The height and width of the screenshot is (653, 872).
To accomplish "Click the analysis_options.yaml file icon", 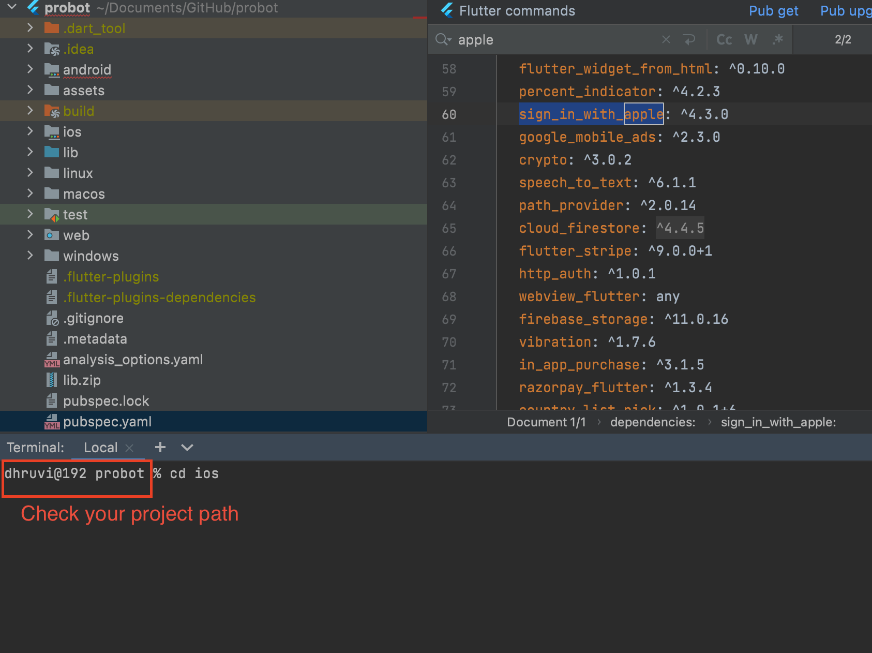I will (52, 360).
